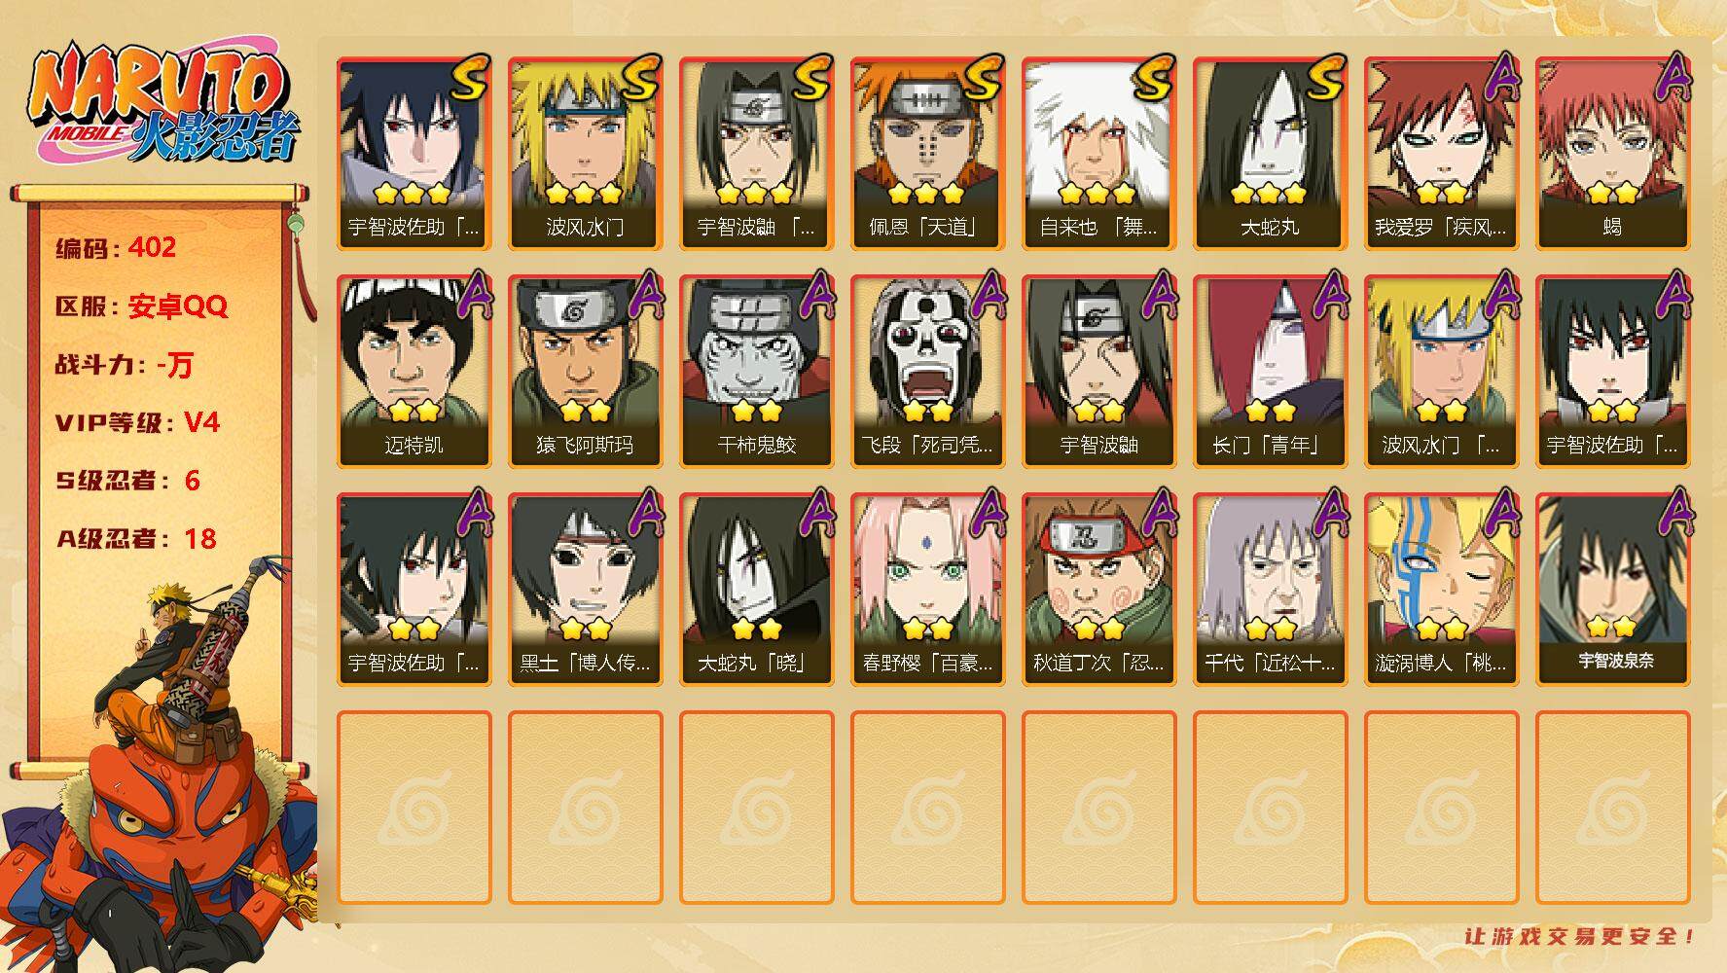Select the pink-haired 春野樱 card

pos(927,589)
